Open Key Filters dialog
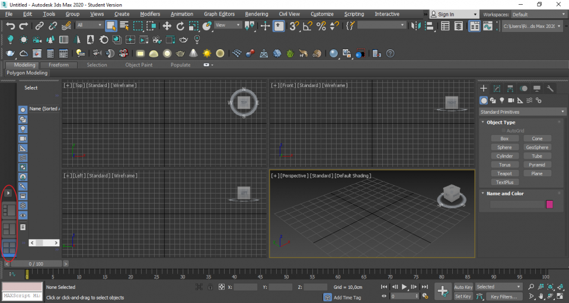The image size is (569, 303). click(x=504, y=296)
